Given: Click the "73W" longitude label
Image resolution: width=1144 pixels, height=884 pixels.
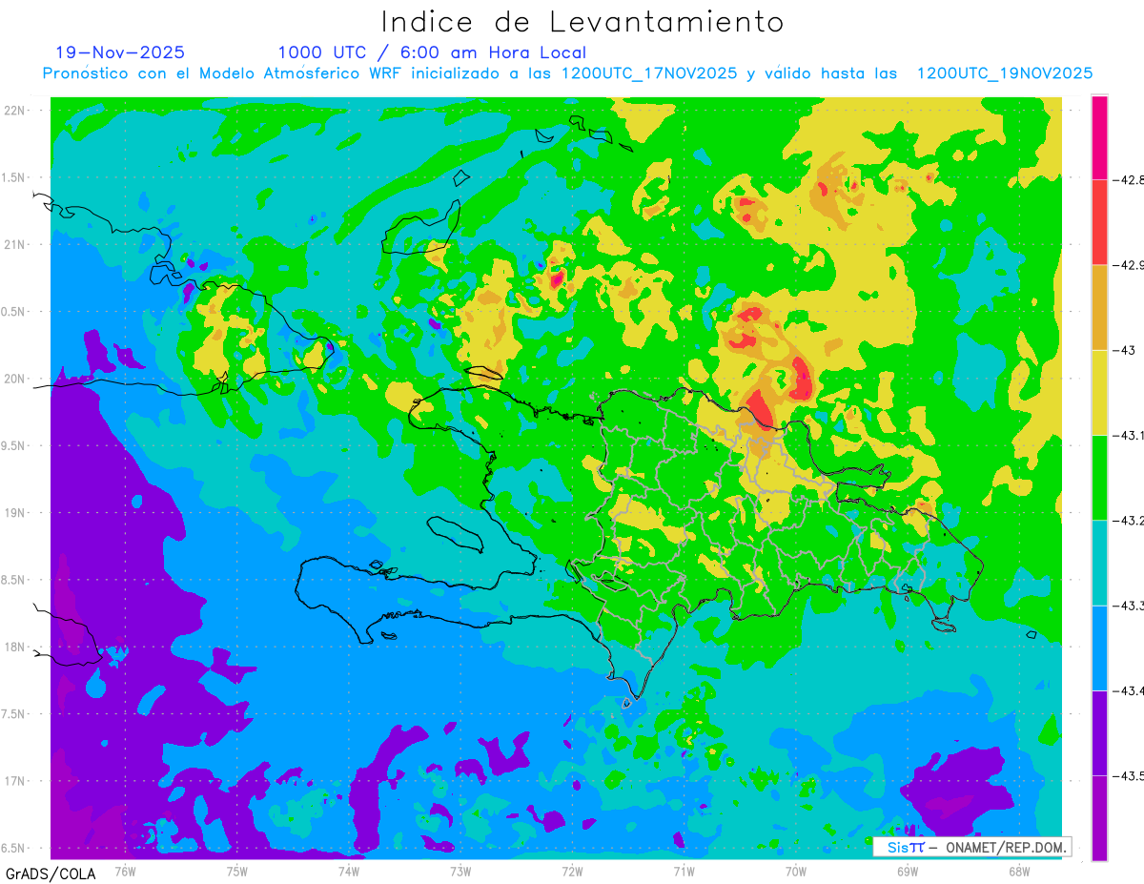Looking at the screenshot, I should 460,870.
